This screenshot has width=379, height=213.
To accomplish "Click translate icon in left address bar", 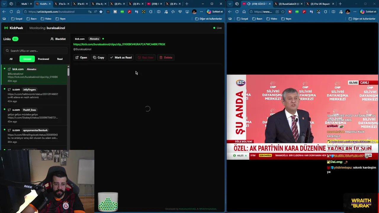I will [90, 12].
